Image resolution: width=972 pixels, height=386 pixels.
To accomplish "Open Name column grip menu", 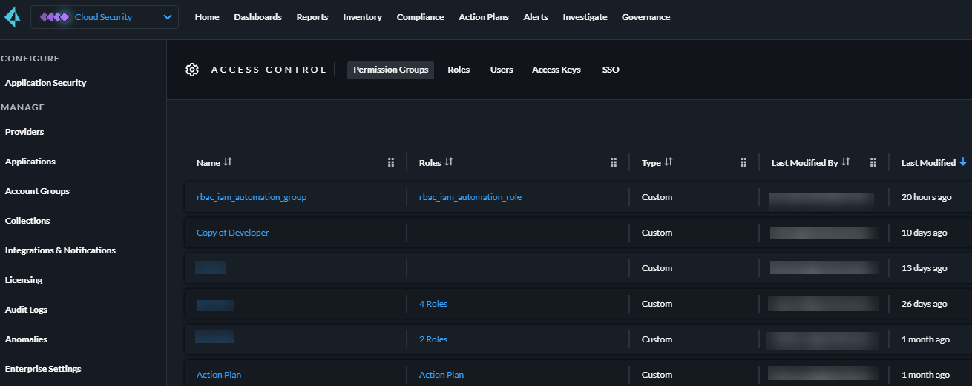I will pos(391,162).
